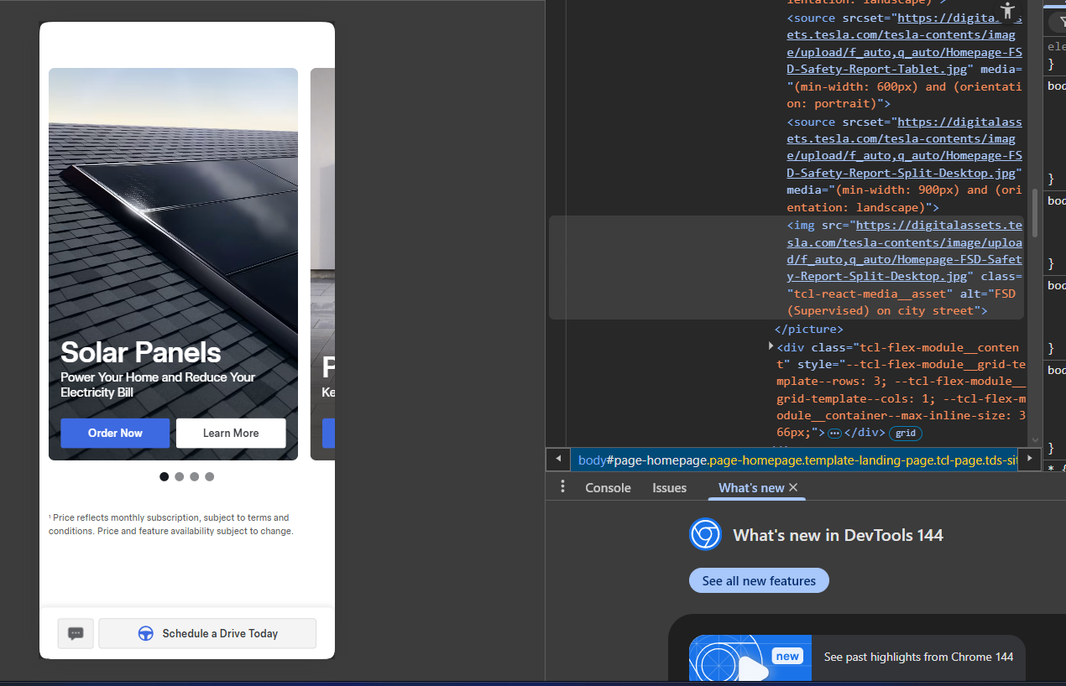The image size is (1066, 686).
Task: Click Schedule a Drive Today button
Action: pos(207,634)
